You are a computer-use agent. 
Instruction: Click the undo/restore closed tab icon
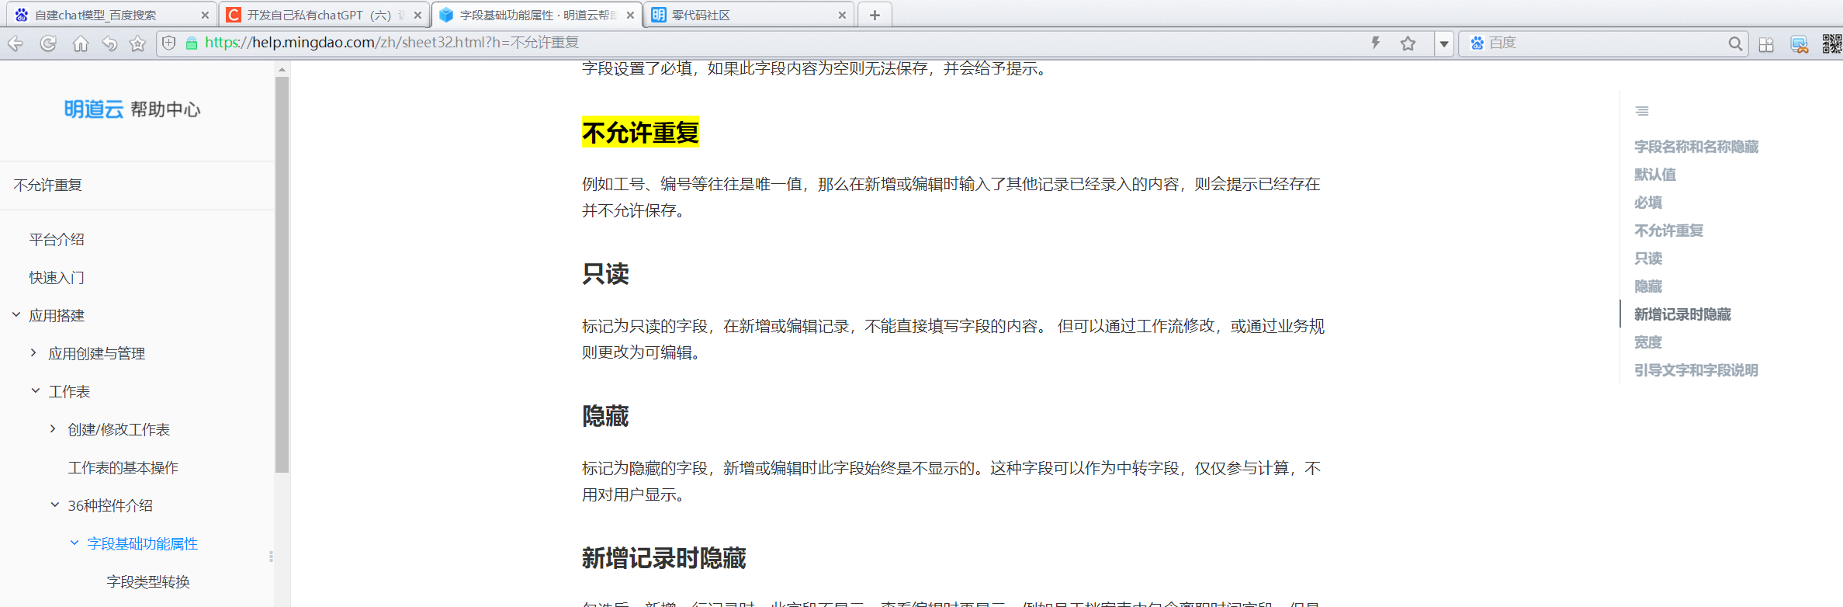[109, 43]
